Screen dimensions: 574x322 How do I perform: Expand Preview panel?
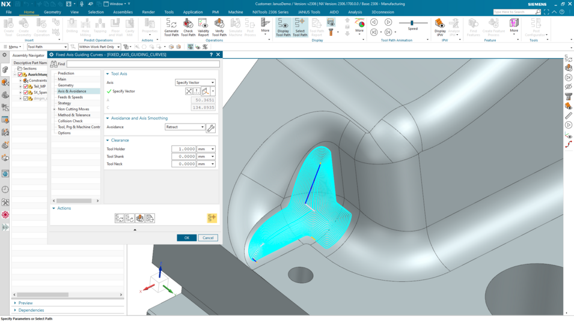15,303
